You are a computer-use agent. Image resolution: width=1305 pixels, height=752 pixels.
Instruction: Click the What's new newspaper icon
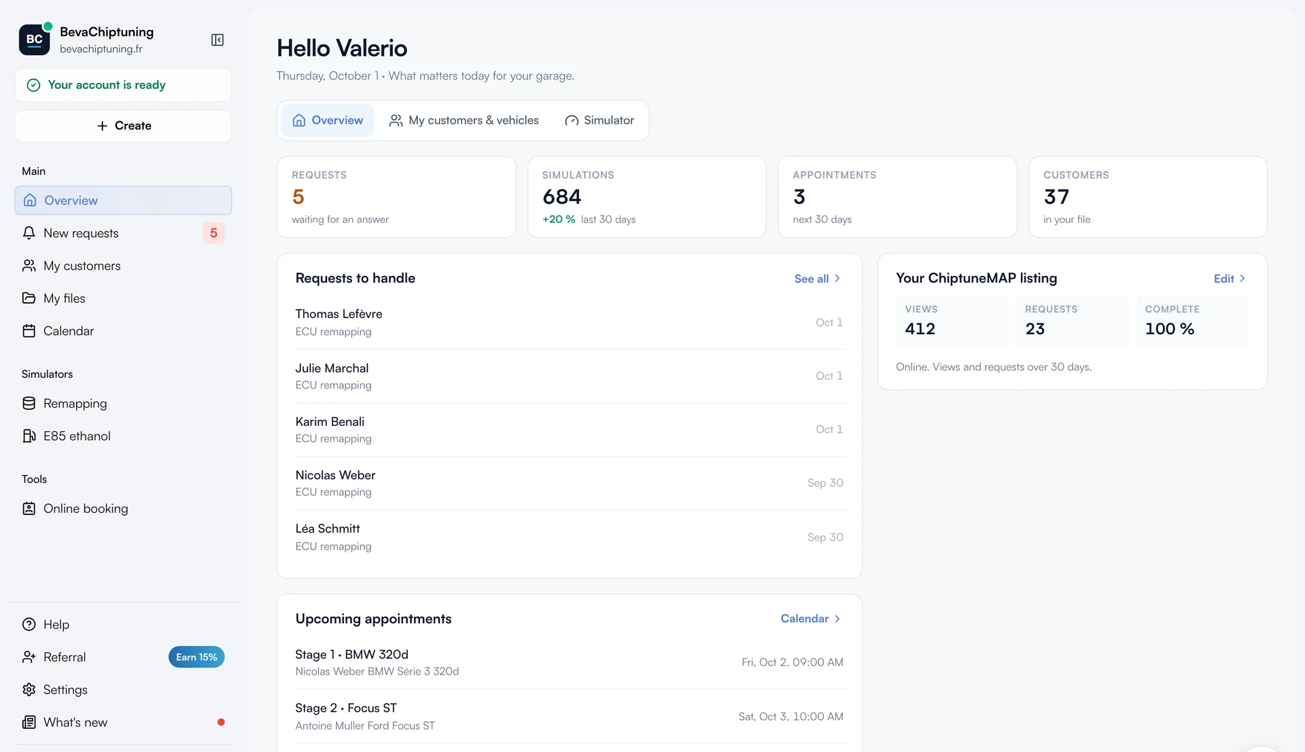[x=29, y=722]
